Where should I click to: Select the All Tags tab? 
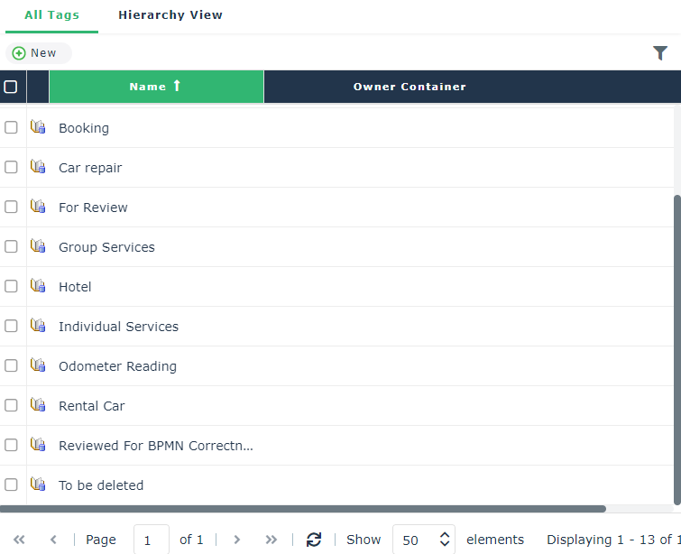tap(51, 15)
